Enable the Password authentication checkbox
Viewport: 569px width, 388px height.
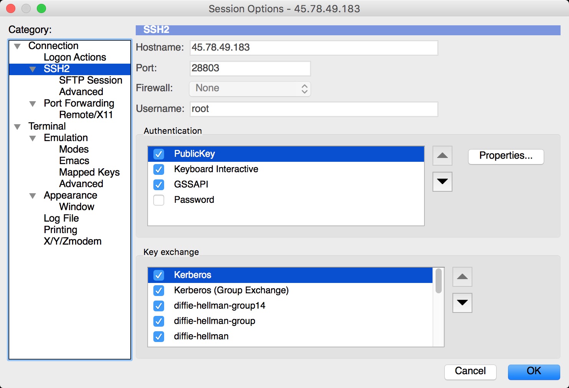[159, 200]
